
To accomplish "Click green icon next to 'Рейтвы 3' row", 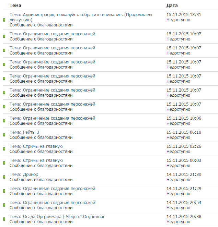I will (4, 135).
